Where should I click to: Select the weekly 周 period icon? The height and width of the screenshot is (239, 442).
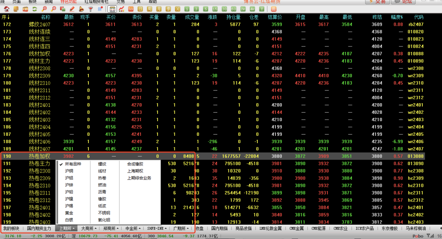coord(149,9)
